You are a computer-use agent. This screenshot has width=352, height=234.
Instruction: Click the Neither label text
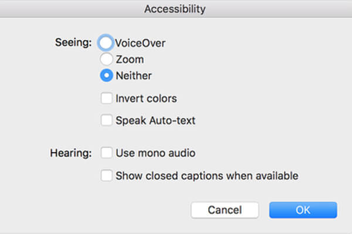[134, 76]
